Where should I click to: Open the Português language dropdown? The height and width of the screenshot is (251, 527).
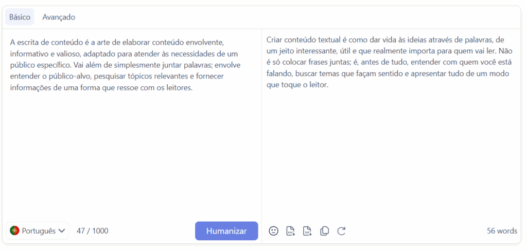coord(37,231)
